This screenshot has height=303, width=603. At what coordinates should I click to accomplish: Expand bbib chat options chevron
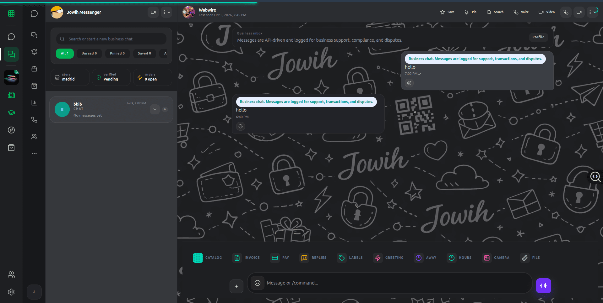155,109
